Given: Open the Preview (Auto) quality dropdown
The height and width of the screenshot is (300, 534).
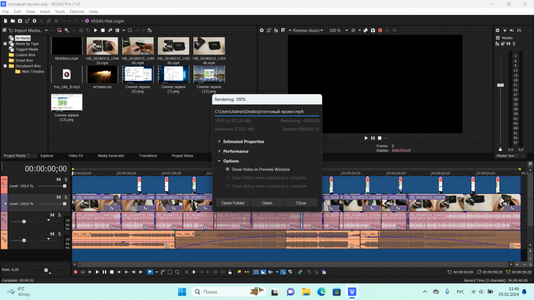Looking at the screenshot, I should click(x=306, y=30).
